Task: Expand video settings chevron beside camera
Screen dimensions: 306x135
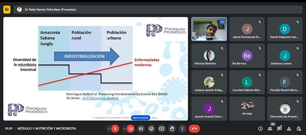Action: tap(124, 128)
